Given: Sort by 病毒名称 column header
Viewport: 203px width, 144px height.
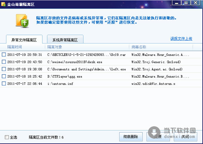Looking at the screenshot, I should 139,47.
